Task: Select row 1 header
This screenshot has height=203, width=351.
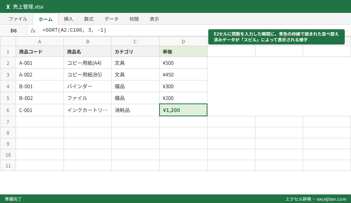Action: (x=8, y=52)
